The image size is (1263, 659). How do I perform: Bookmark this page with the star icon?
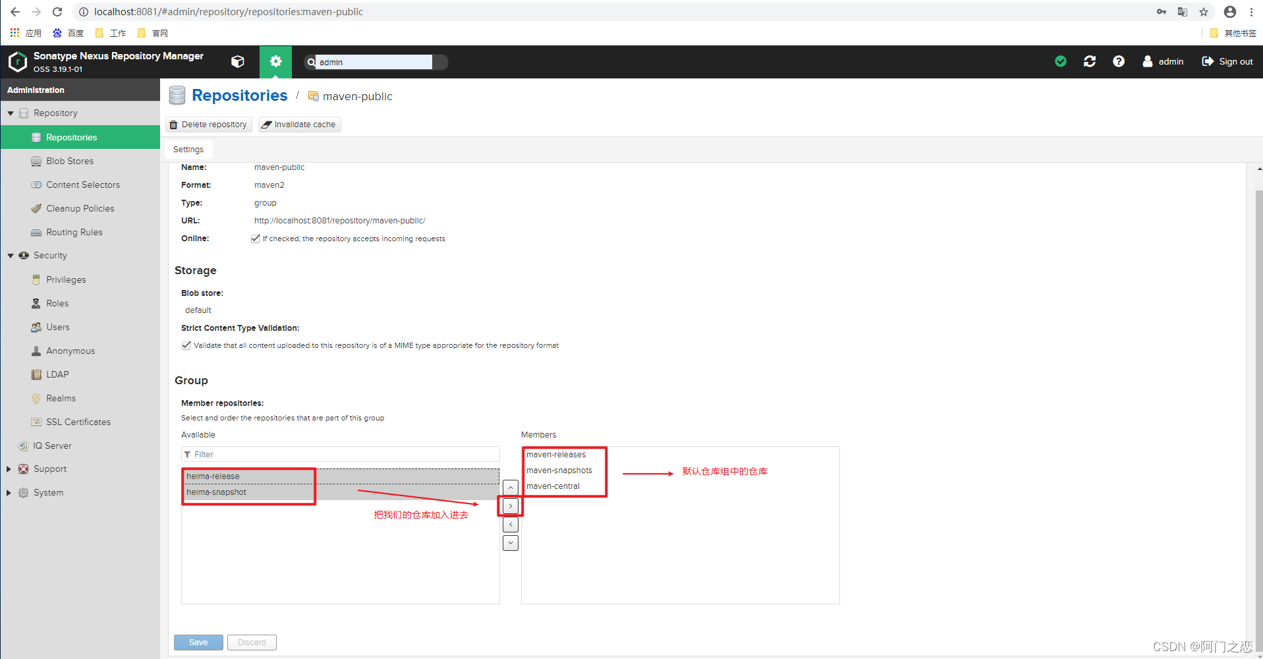click(1204, 12)
